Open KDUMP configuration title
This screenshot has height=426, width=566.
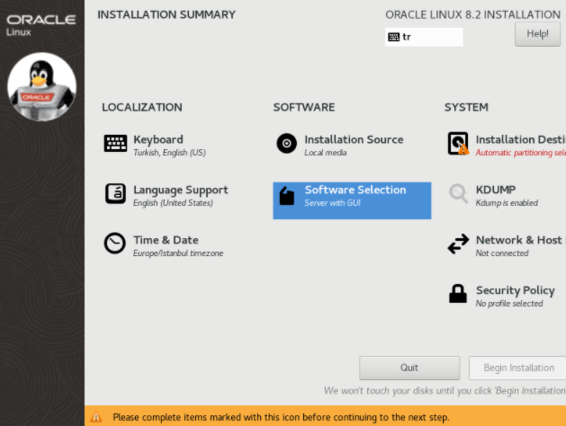click(496, 190)
